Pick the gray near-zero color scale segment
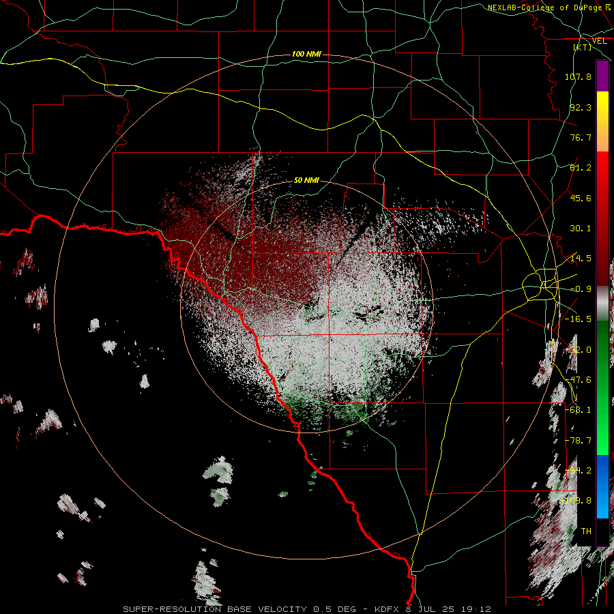The width and height of the screenshot is (614, 614). coord(602,304)
